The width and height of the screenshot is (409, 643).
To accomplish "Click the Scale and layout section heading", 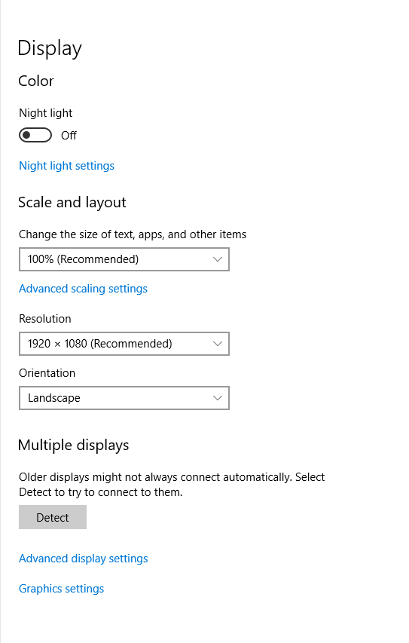I will click(72, 203).
